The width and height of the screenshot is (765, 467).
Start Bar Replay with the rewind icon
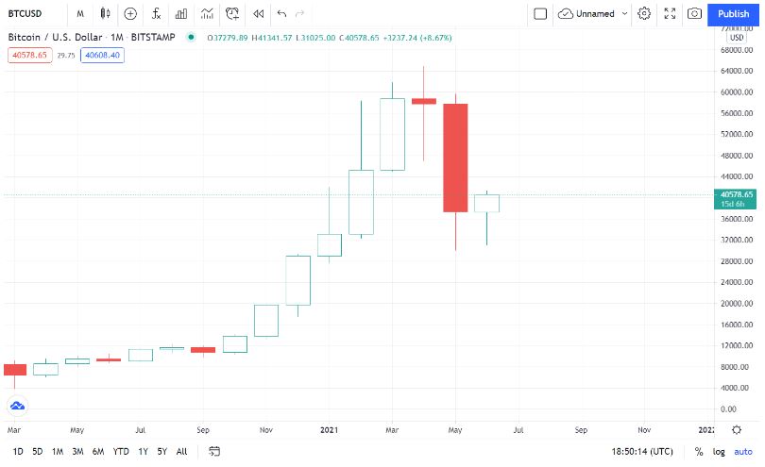coord(258,14)
